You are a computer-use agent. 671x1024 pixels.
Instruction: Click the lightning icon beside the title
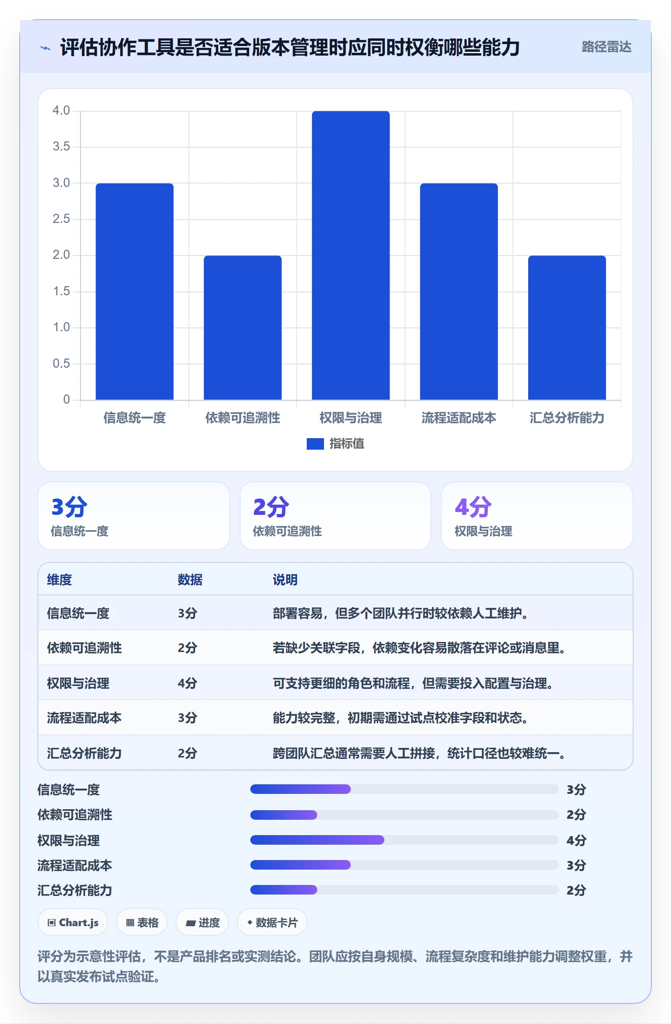(46, 48)
